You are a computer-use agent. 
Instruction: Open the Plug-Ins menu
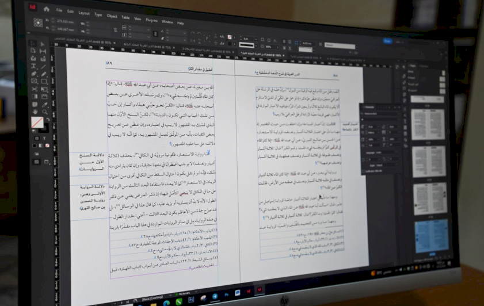point(151,20)
